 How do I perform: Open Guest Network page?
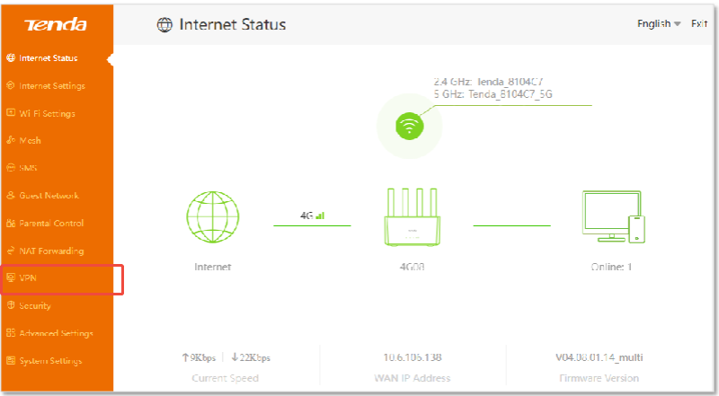pos(49,196)
